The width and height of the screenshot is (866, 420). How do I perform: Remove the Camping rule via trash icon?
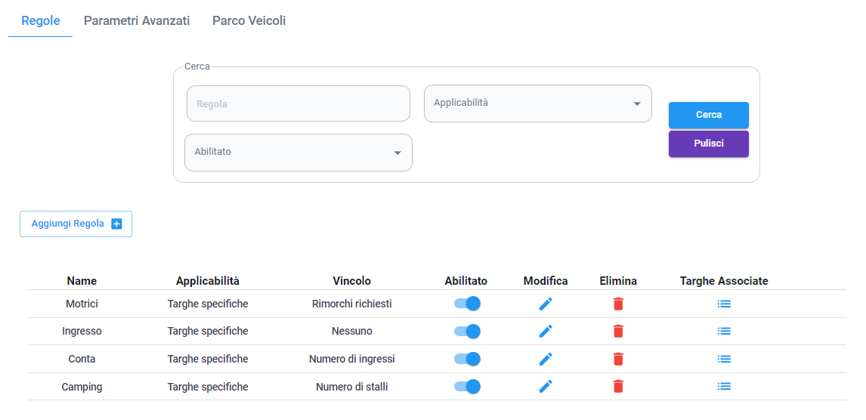[618, 386]
